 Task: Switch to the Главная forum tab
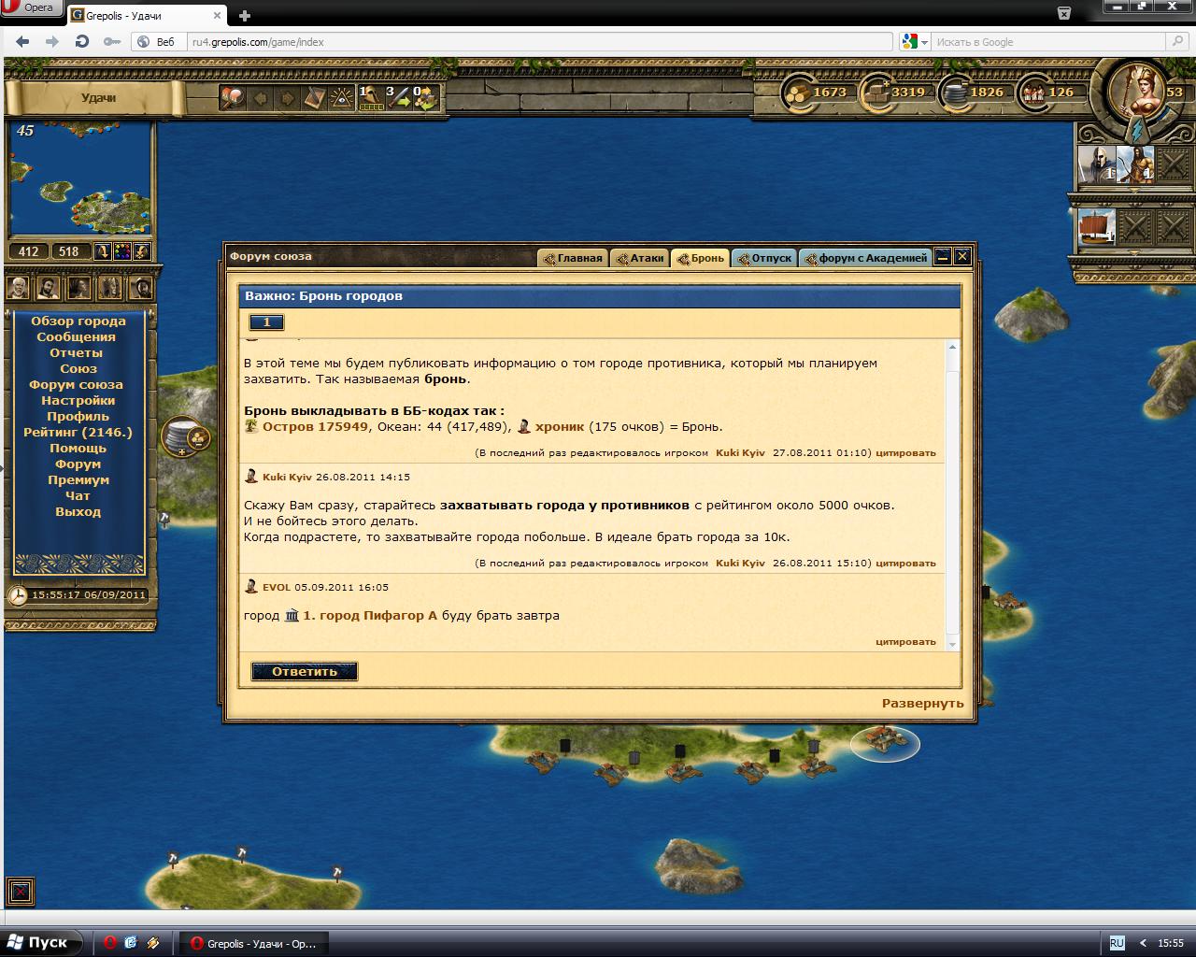tap(574, 258)
